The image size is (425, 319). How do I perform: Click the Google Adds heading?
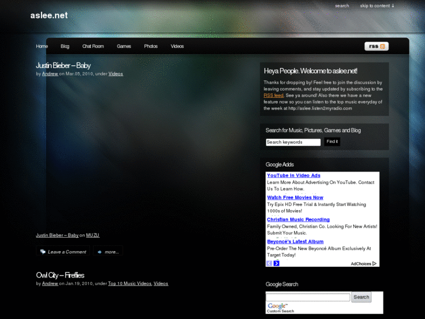279,164
